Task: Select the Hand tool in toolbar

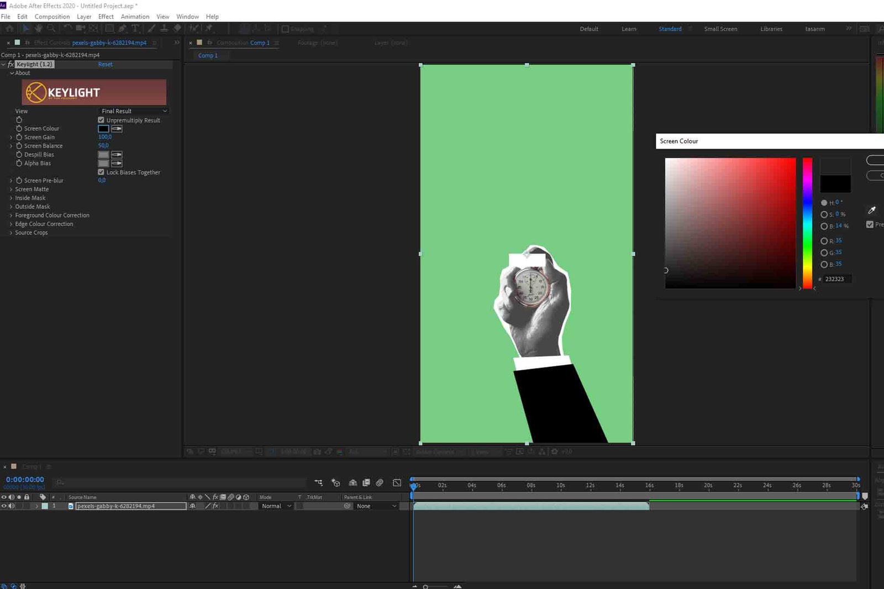Action: [x=39, y=29]
